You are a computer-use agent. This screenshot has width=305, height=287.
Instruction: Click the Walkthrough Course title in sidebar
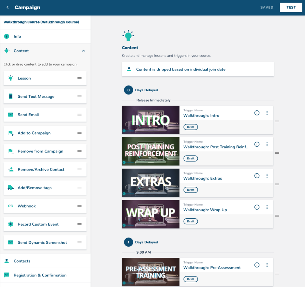point(41,22)
